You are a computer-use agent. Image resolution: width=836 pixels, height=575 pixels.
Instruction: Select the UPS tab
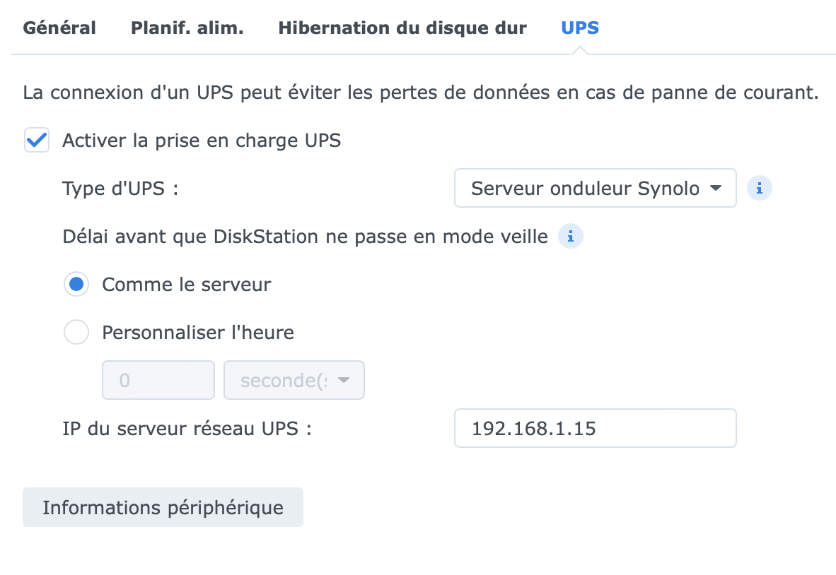(x=580, y=28)
